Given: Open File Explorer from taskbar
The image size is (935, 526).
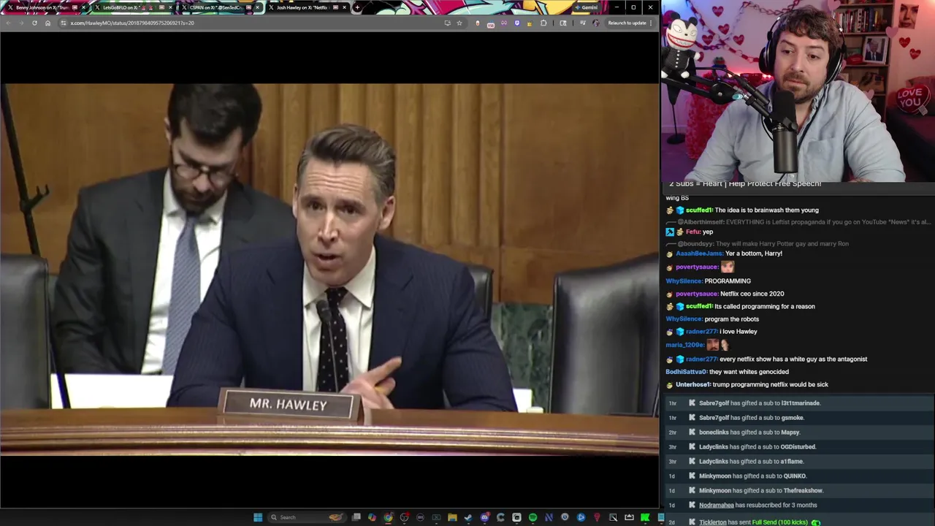Looking at the screenshot, I should click(452, 517).
